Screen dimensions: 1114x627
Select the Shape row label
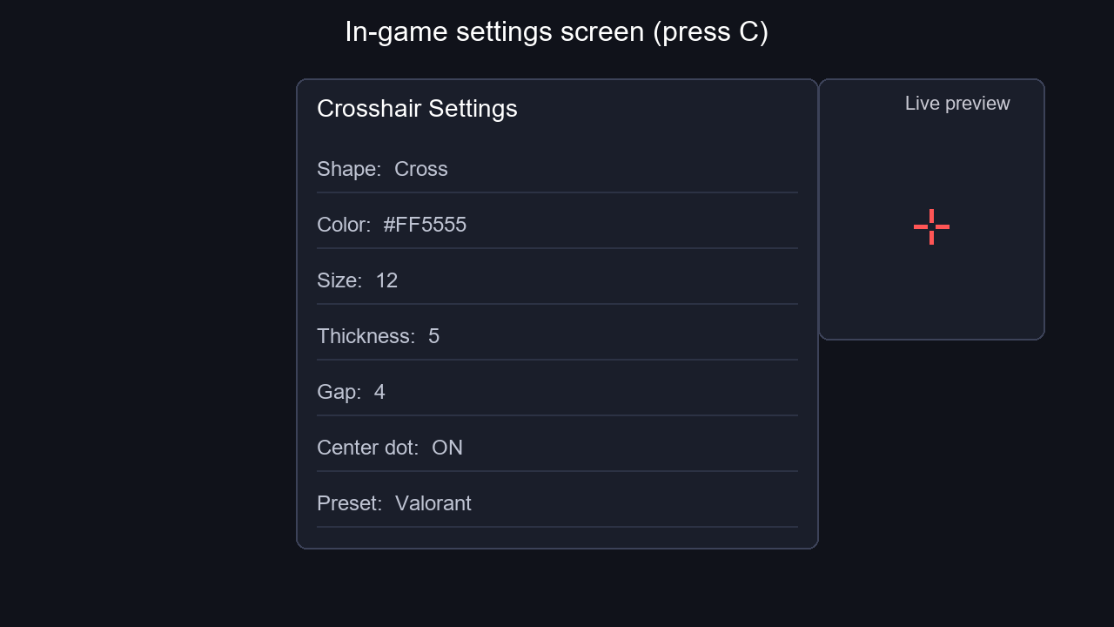pyautogui.click(x=349, y=169)
